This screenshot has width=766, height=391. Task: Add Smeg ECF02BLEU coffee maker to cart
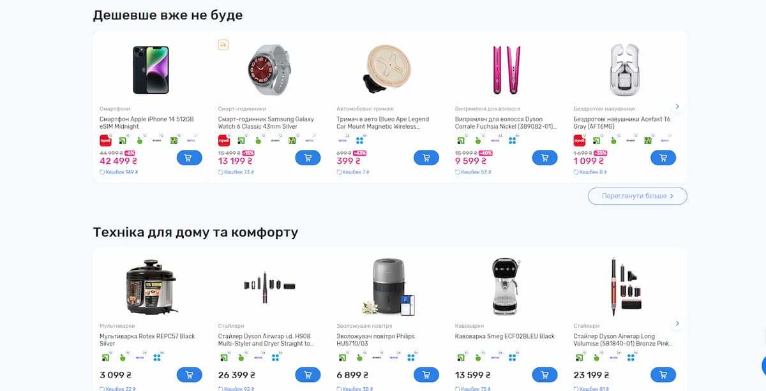[544, 375]
